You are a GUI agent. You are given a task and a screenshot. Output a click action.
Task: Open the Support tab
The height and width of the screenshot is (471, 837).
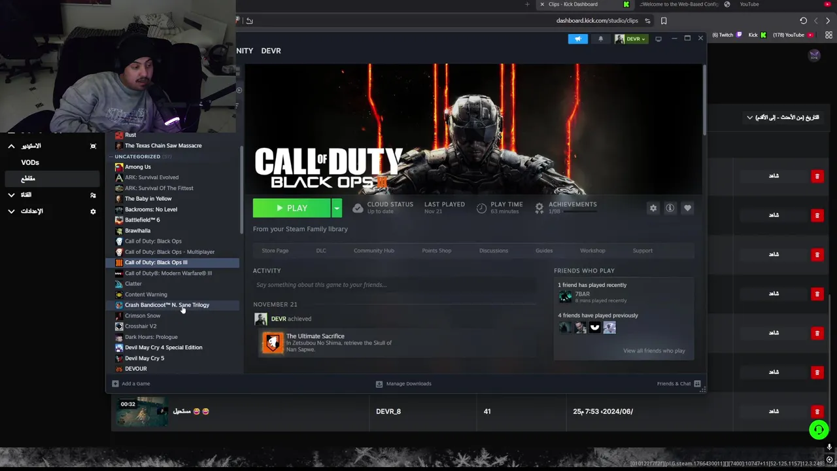[x=643, y=251]
